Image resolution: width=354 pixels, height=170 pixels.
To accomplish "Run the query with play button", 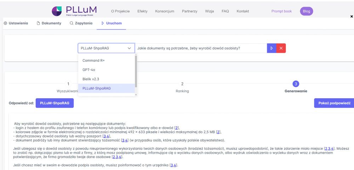I will pos(272,48).
